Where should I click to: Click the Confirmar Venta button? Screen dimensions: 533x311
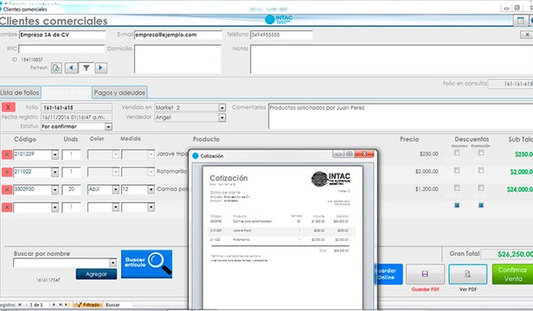point(512,274)
